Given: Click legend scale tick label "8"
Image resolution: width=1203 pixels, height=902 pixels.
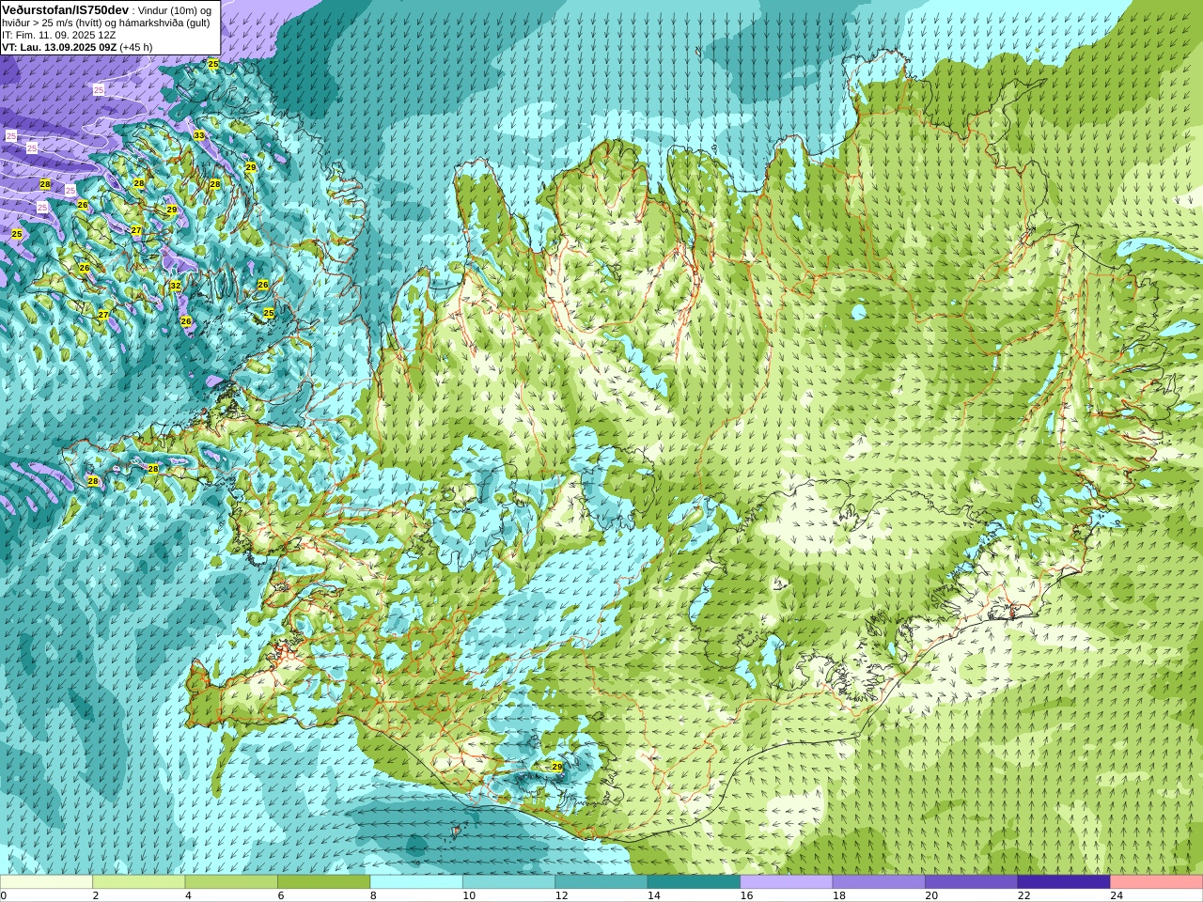Looking at the screenshot, I should (373, 895).
